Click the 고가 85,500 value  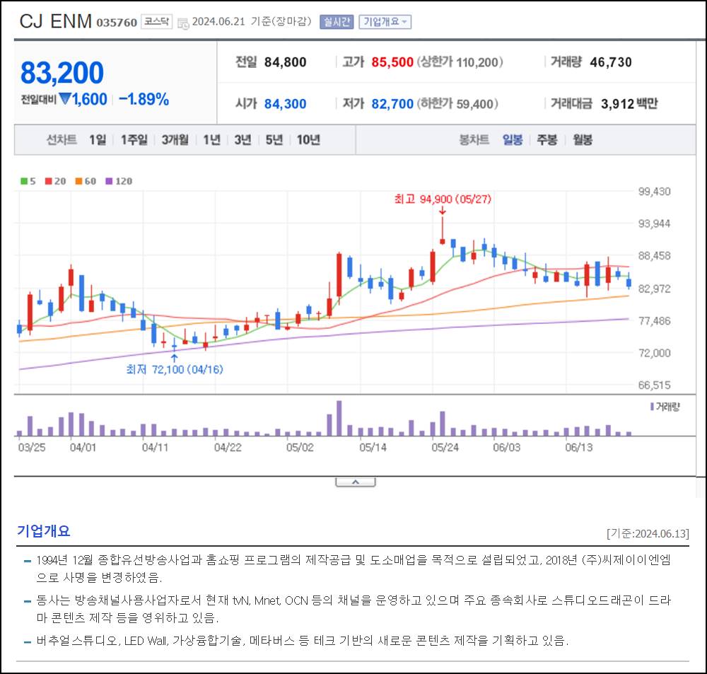click(392, 62)
